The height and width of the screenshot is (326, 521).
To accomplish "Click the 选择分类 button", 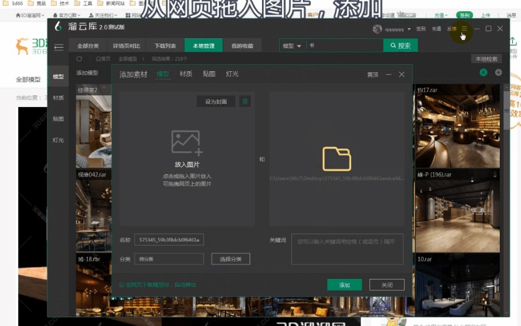I will [231, 259].
